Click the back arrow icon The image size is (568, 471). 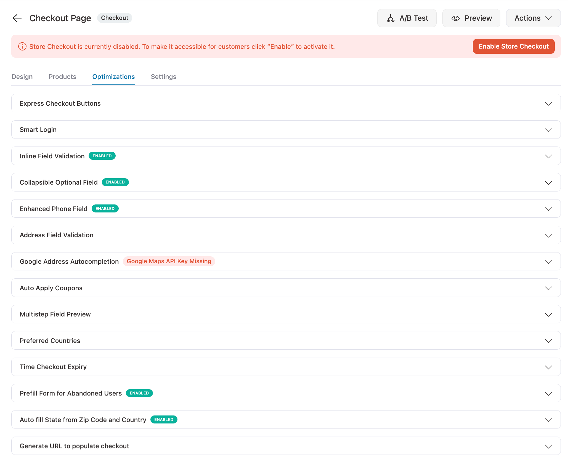(x=17, y=18)
